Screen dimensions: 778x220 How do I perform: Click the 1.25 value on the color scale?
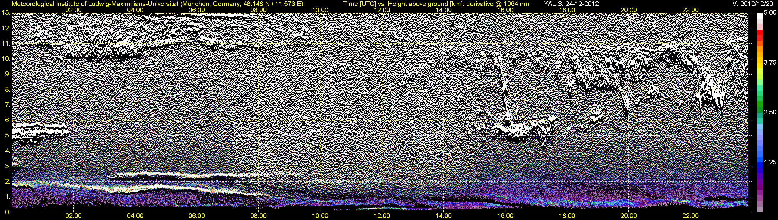[x=770, y=162]
